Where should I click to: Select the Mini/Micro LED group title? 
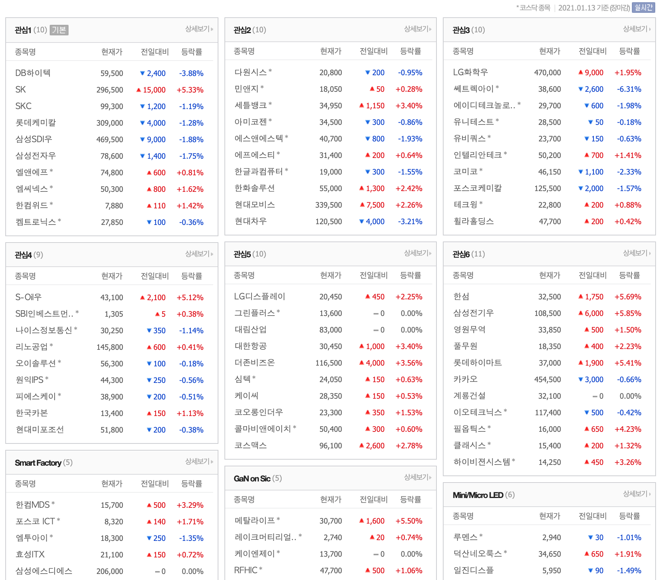pyautogui.click(x=478, y=495)
